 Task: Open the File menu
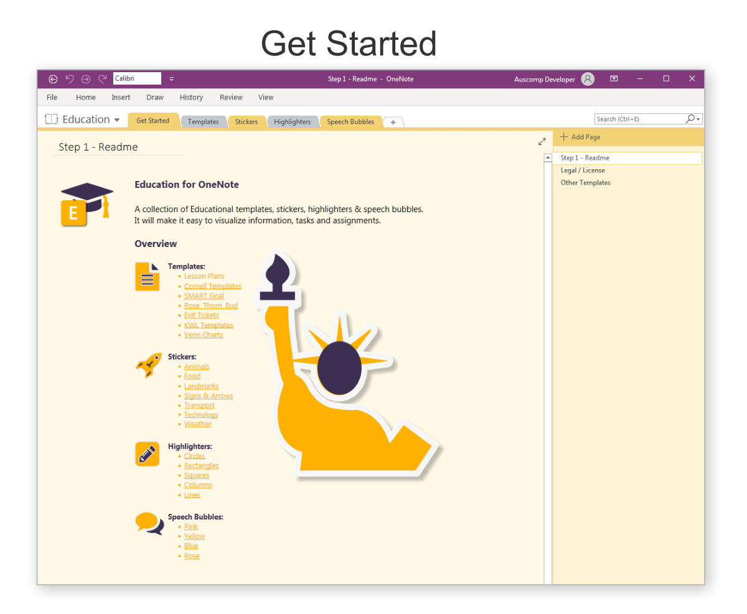[x=52, y=97]
